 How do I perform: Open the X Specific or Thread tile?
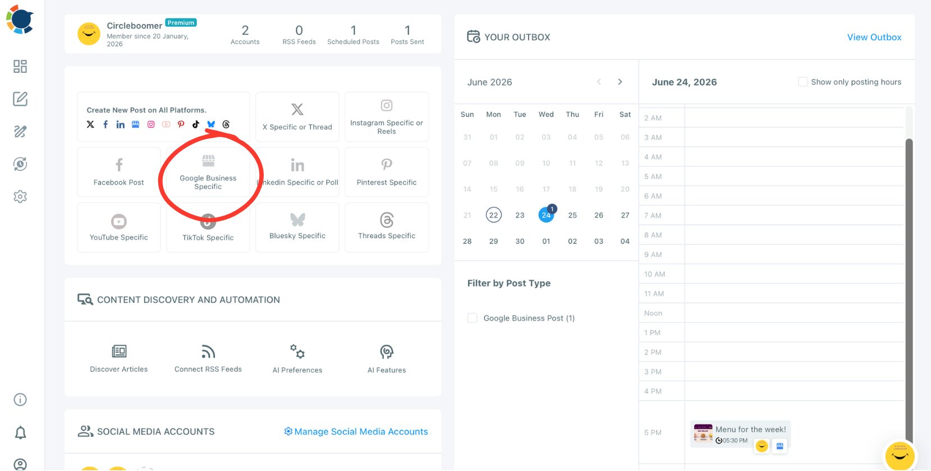(x=297, y=117)
